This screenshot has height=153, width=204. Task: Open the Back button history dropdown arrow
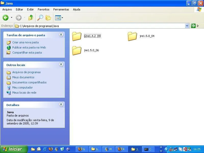[11, 18]
